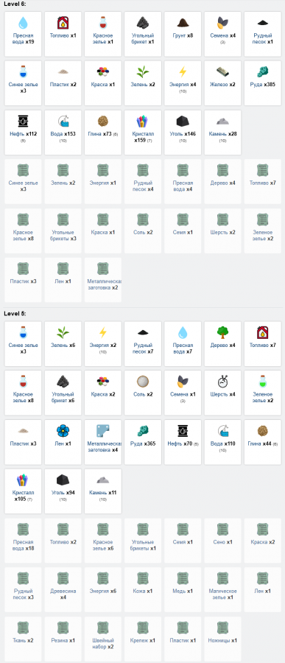Image resolution: width=285 pixels, height=663 pixels.
Task: Select the Ножницы x1 recipe card
Action: point(222,639)
